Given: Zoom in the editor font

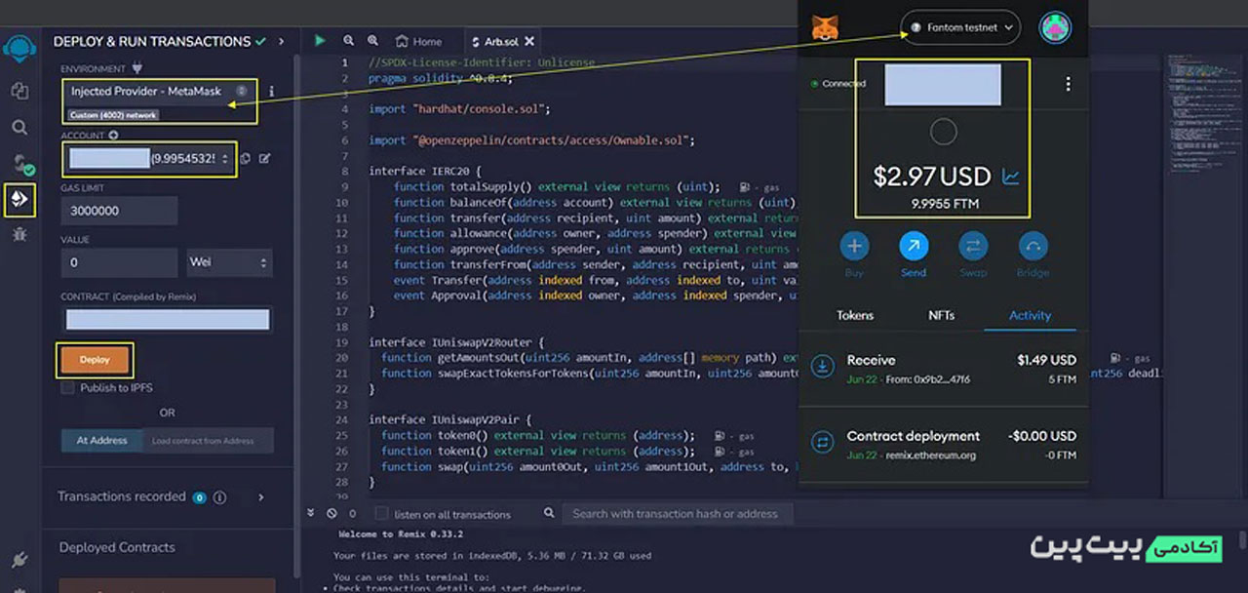Looking at the screenshot, I should pyautogui.click(x=372, y=41).
